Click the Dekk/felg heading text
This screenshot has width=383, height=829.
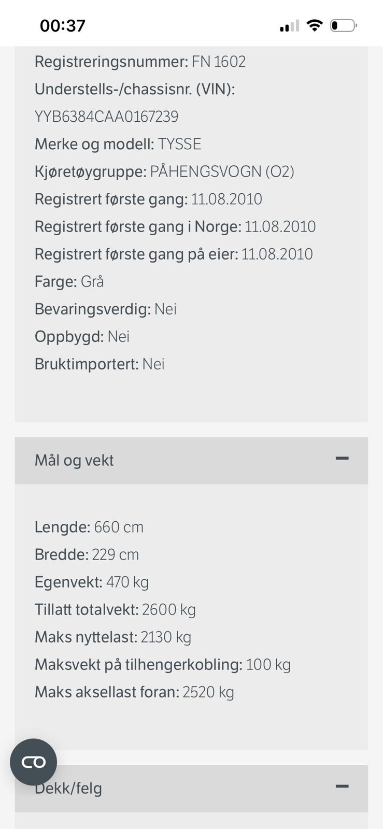pos(68,788)
